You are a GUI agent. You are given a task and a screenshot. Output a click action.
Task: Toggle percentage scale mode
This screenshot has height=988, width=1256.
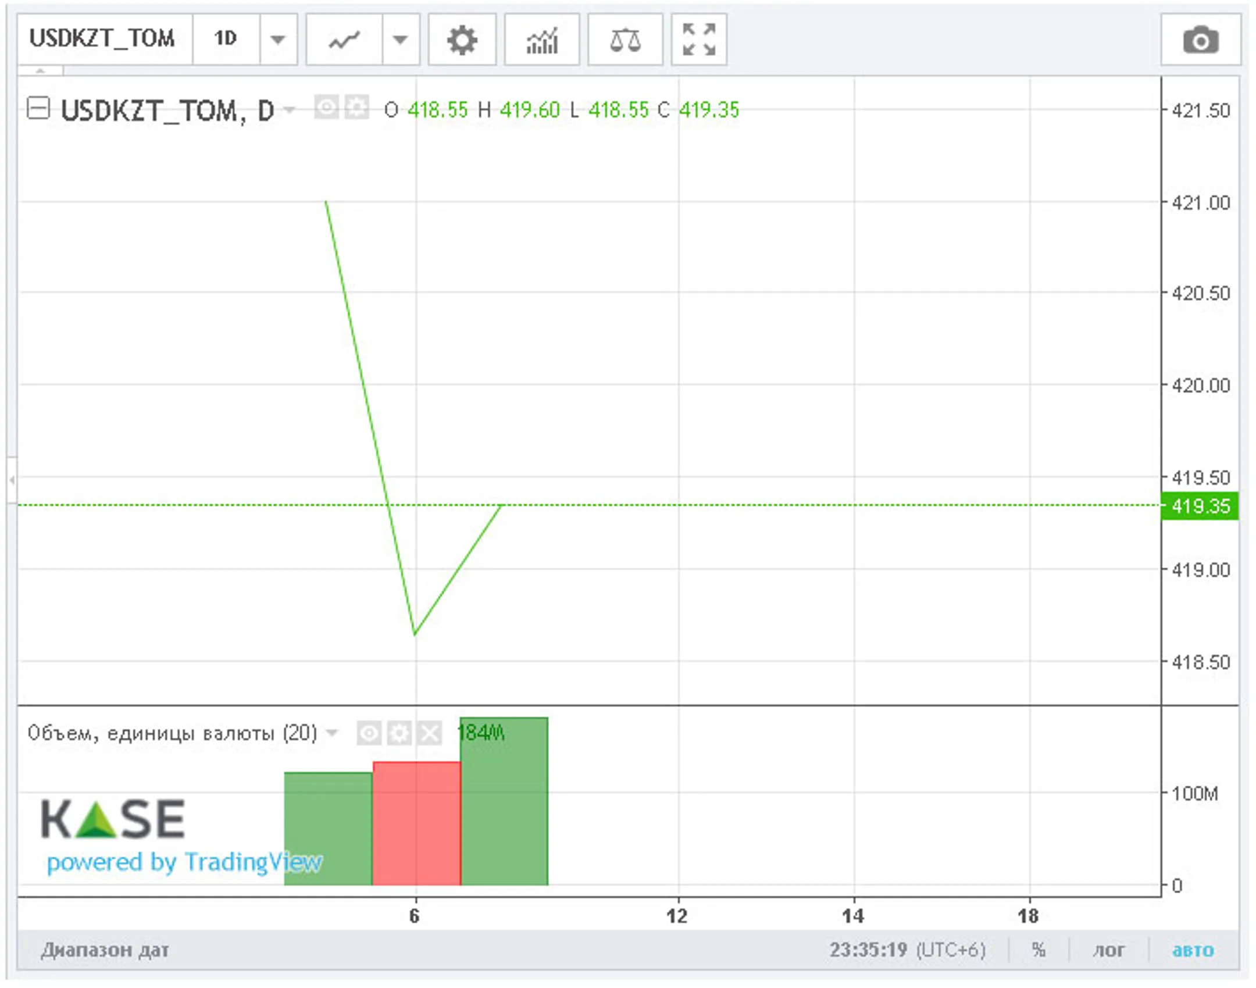click(1039, 950)
